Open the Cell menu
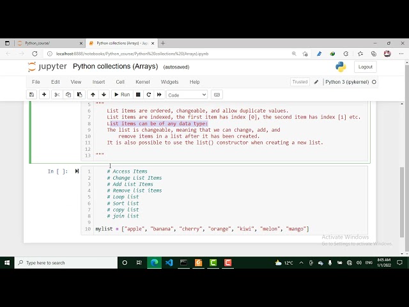The image size is (409, 307). [120, 82]
